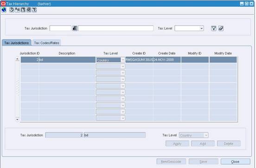The width and height of the screenshot is (256, 168).
Task: Close the Tax Hierarchy window via title bar X
Action: [251, 4]
